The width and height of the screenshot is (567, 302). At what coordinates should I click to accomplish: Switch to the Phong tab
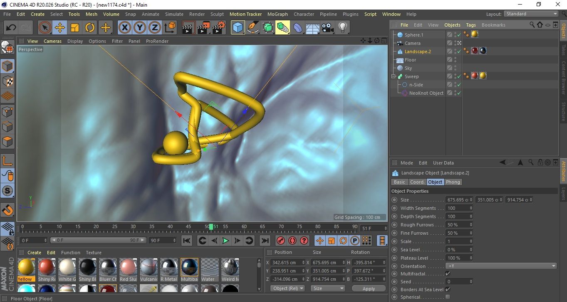[x=453, y=182]
